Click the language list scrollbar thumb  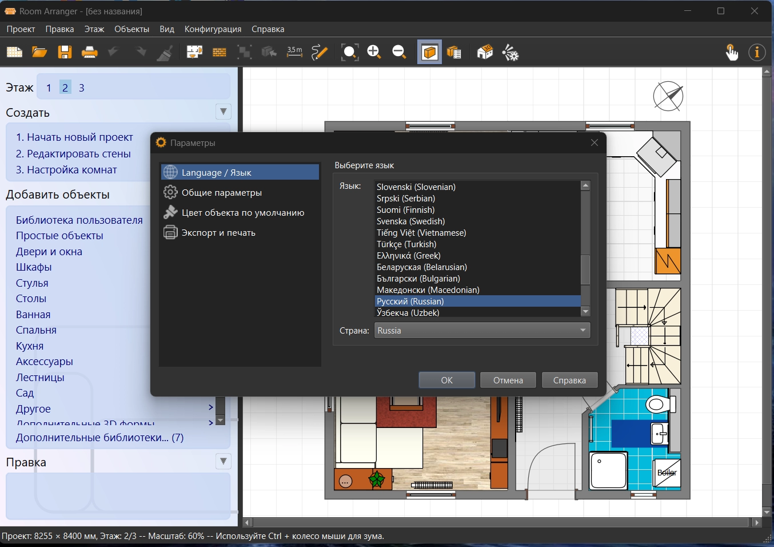(585, 269)
